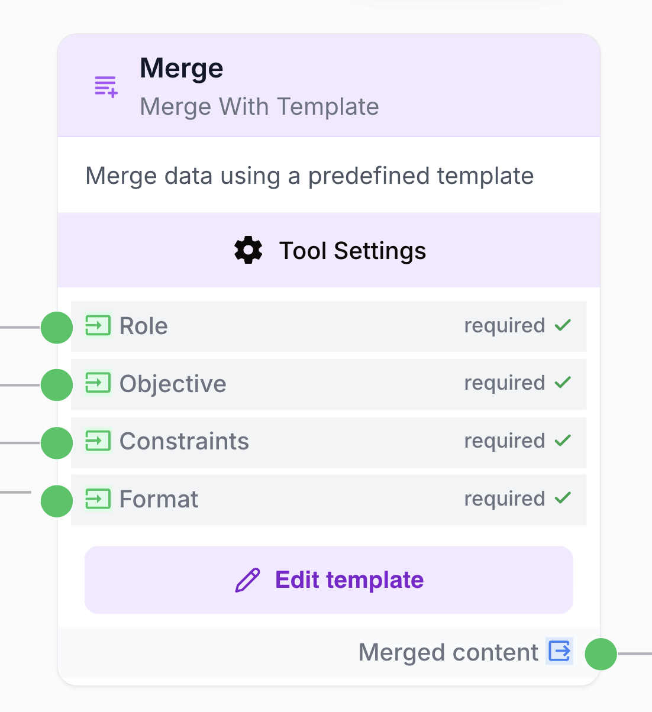The width and height of the screenshot is (652, 712).
Task: Expand the Constraints parameter row
Action: 329,441
